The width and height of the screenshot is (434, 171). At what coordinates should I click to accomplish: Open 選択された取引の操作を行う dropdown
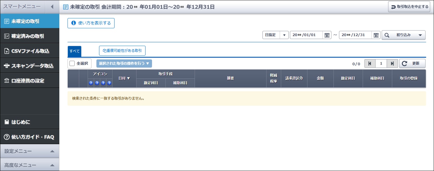(124, 64)
